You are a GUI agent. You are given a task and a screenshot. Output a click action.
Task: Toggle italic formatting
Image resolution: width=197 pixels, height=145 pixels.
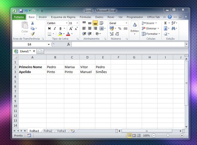coord(55,29)
